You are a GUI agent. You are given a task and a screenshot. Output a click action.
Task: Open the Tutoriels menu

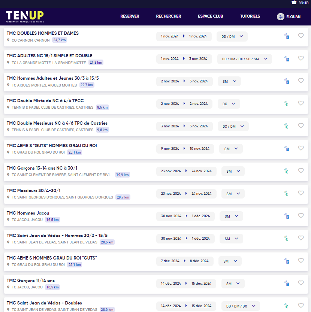pyautogui.click(x=250, y=16)
